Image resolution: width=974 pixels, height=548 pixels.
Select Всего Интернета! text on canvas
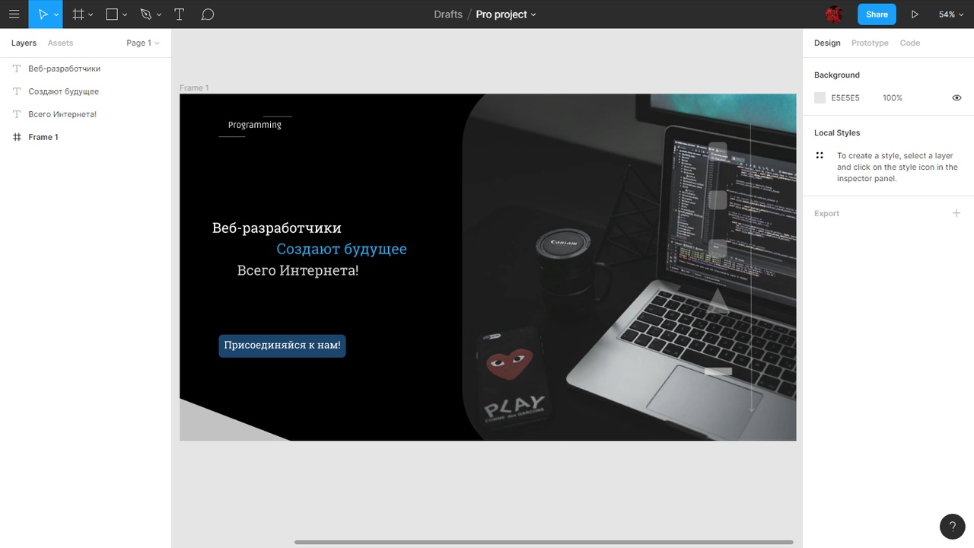tap(298, 270)
